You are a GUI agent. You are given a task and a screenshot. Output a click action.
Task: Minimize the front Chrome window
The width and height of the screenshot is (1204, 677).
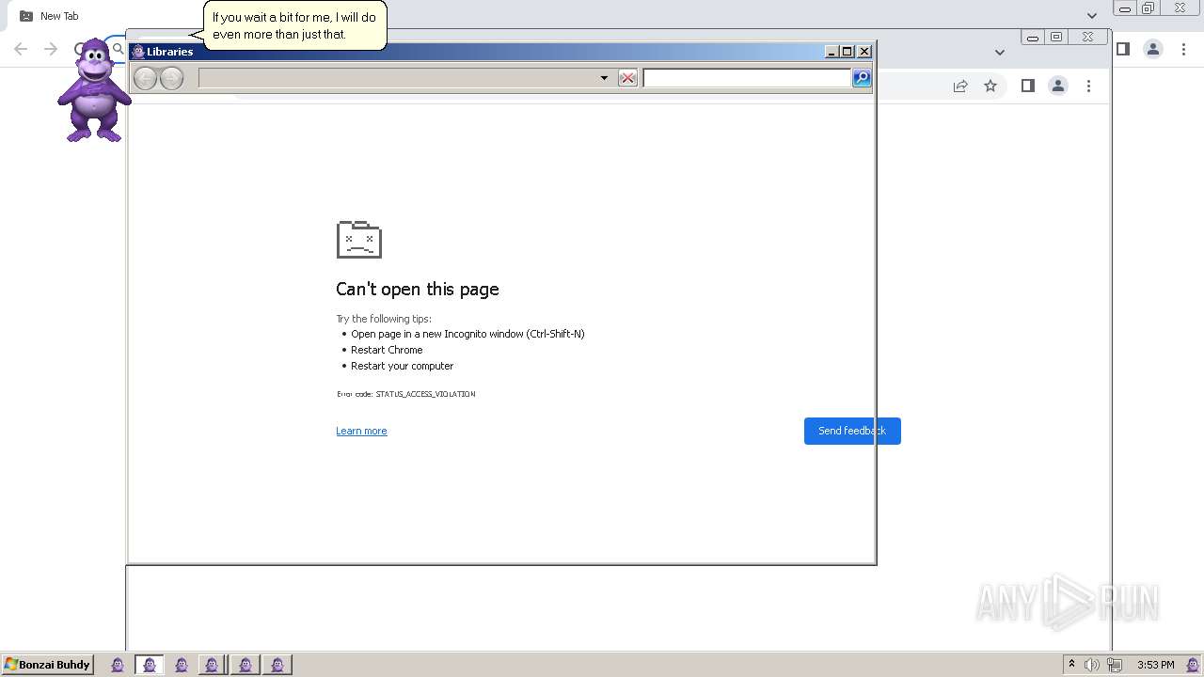point(1033,38)
